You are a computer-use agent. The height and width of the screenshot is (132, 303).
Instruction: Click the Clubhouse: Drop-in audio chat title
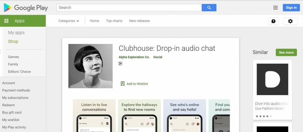[167, 48]
